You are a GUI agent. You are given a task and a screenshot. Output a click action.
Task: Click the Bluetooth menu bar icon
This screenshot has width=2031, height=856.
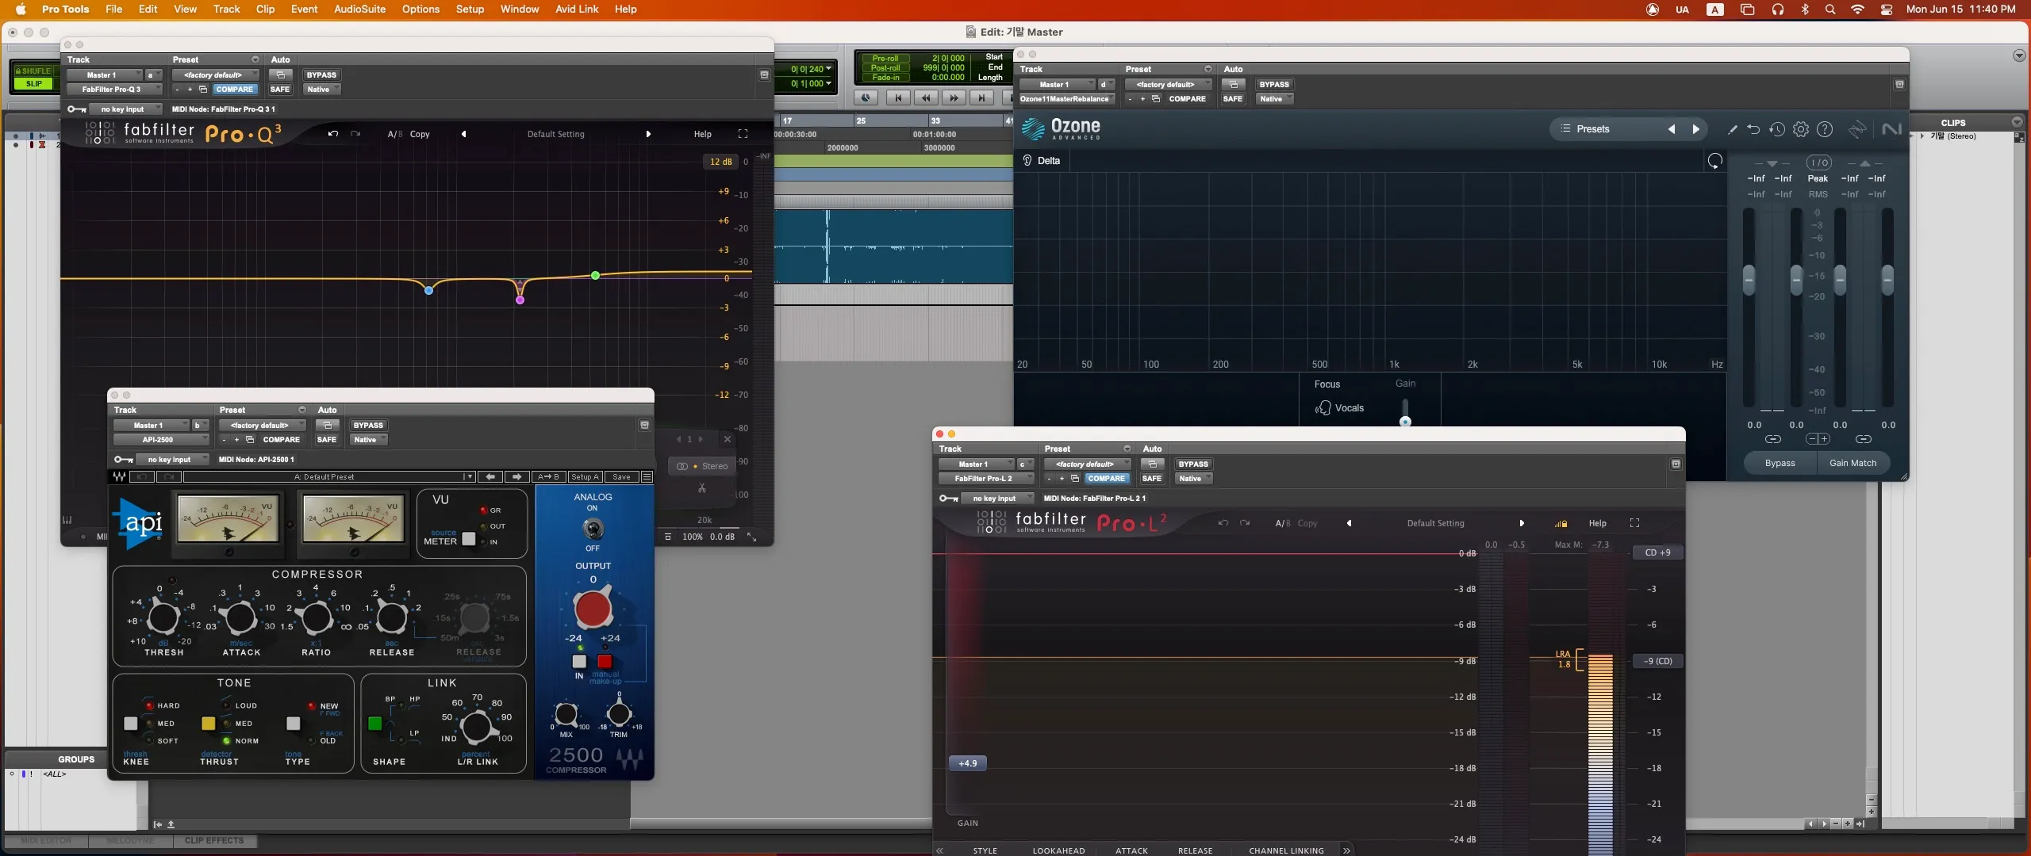click(x=1805, y=10)
